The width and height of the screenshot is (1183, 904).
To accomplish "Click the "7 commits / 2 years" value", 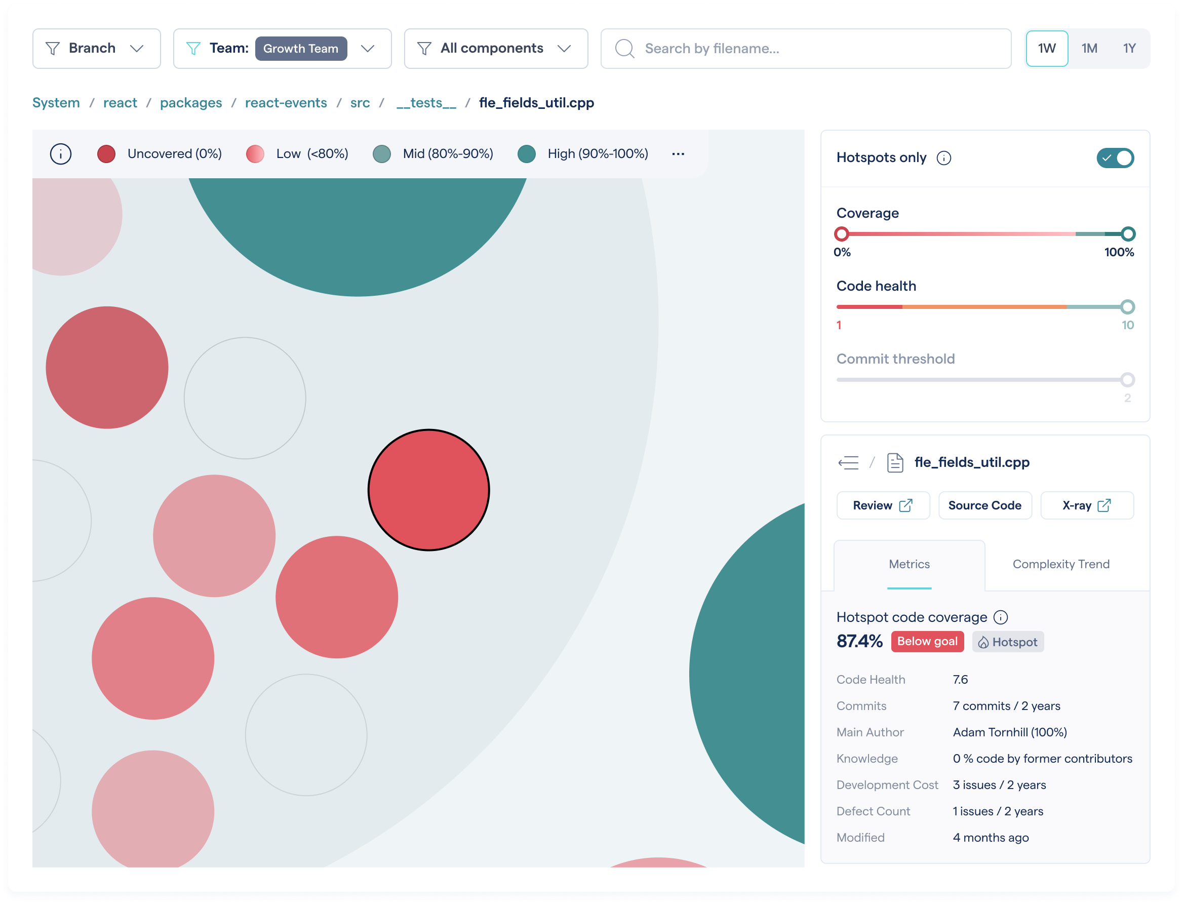I will [1006, 705].
